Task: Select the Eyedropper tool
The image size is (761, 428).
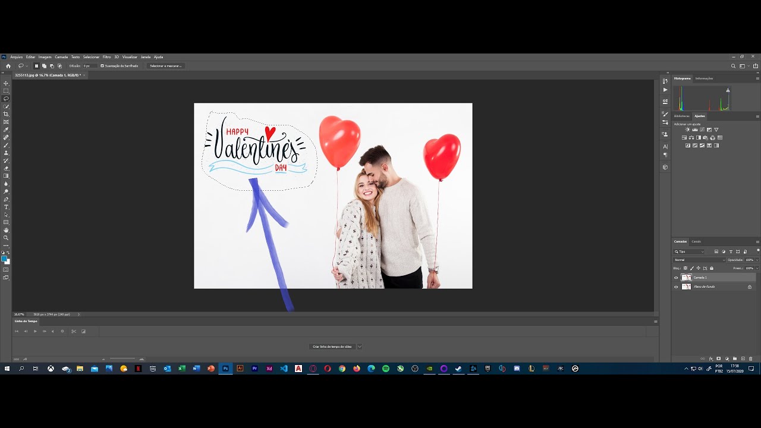Action: pyautogui.click(x=6, y=130)
